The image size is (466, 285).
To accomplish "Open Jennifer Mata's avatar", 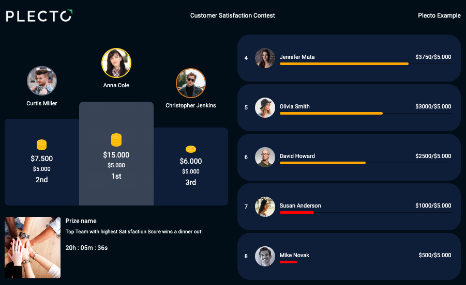I will (265, 58).
